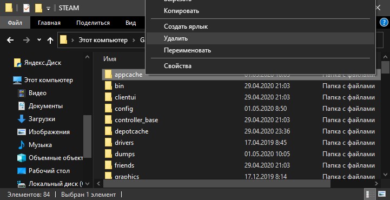Go up one level with the up arrow
390x200 pixels.
tap(50, 40)
